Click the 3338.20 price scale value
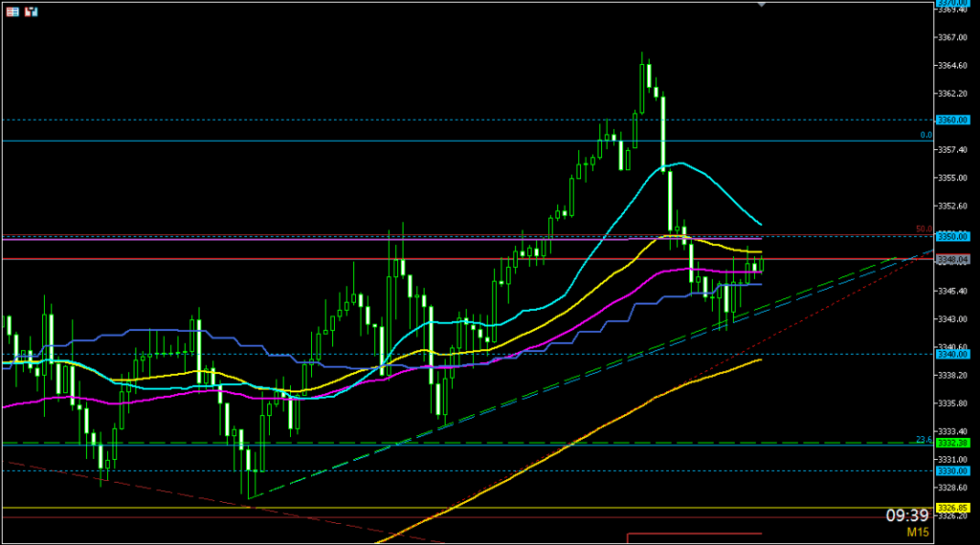 pyautogui.click(x=952, y=375)
